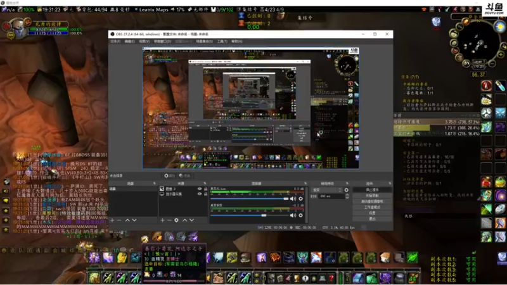507x285 pixels.
Task: Click the 麦克风/Aux audio level meter
Action: 257,193
